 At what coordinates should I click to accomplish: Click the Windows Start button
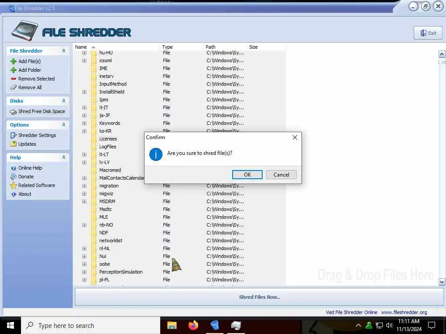(10, 325)
